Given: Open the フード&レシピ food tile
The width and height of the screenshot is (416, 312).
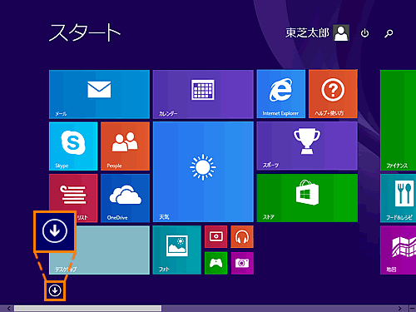Looking at the screenshot, I should point(398,198).
